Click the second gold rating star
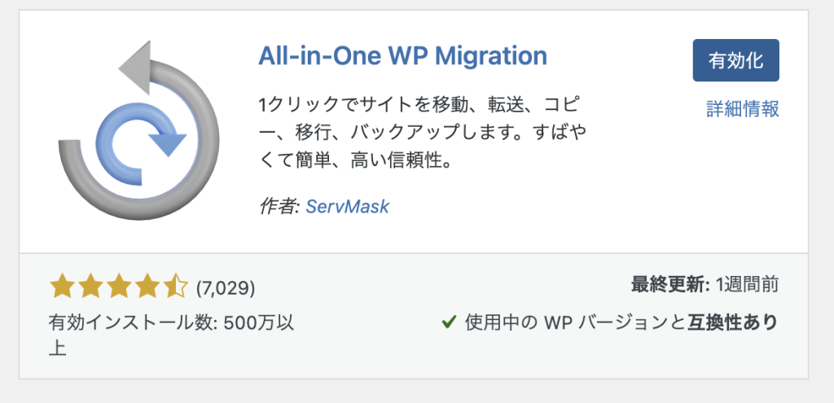Viewport: 834px width, 403px height. click(x=90, y=287)
